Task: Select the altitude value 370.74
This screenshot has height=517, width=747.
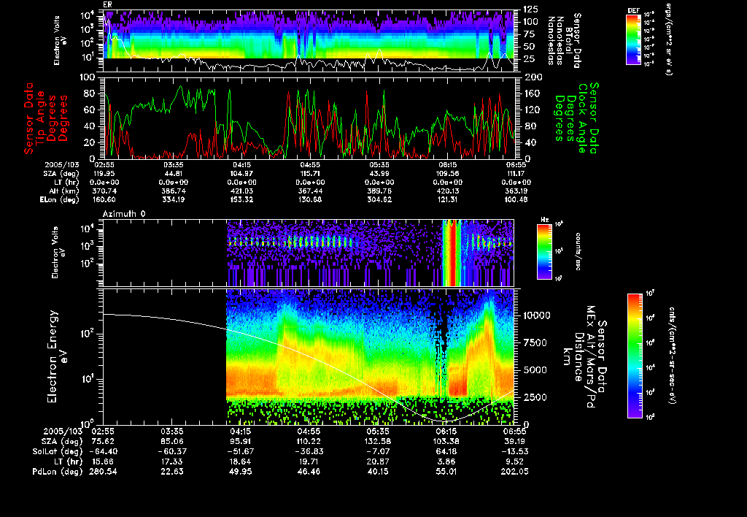Action: [x=104, y=191]
